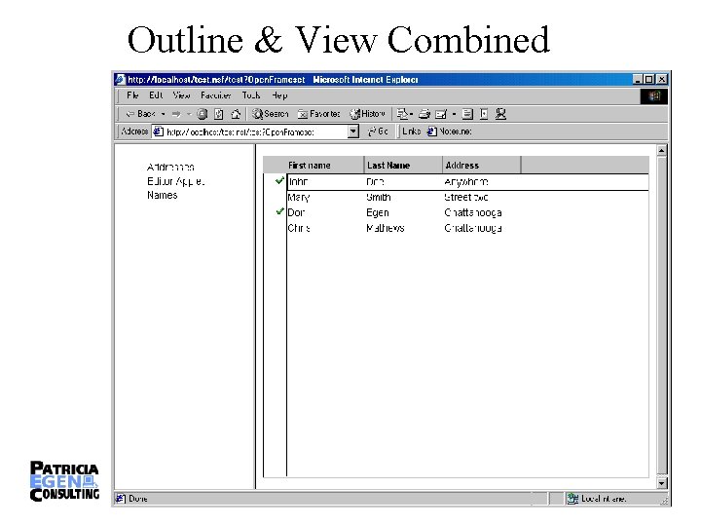
Task: Click the last name cell 'Mathews'
Action: tap(385, 228)
